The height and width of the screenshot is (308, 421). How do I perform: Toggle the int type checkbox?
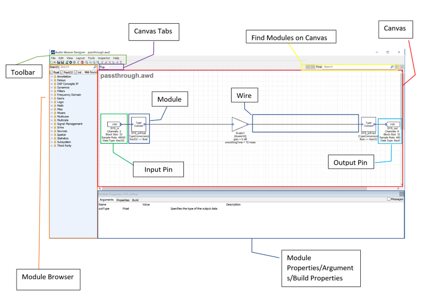click(76, 72)
